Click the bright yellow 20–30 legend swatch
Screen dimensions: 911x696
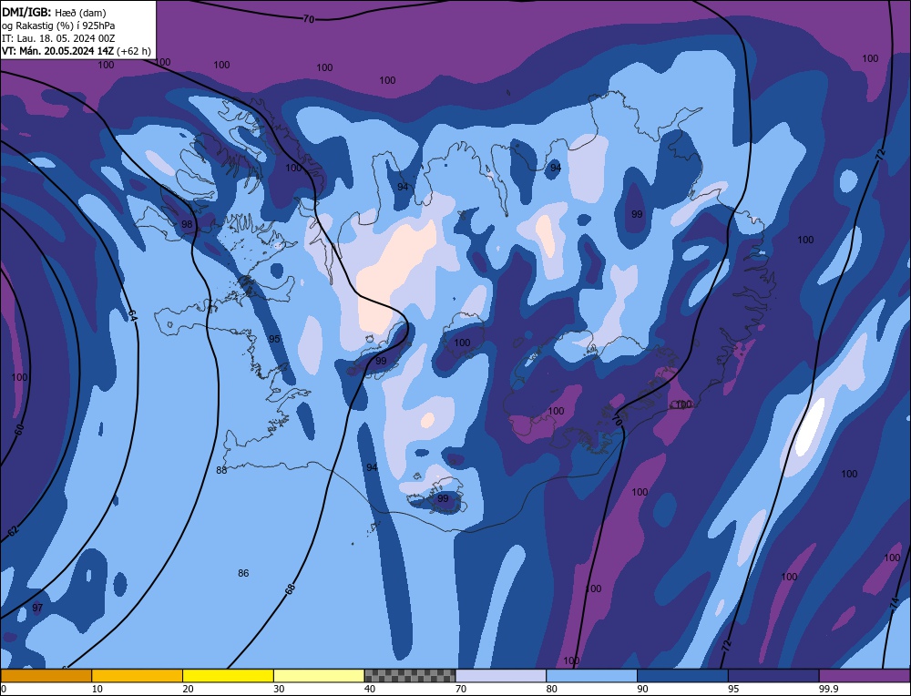click(x=228, y=676)
